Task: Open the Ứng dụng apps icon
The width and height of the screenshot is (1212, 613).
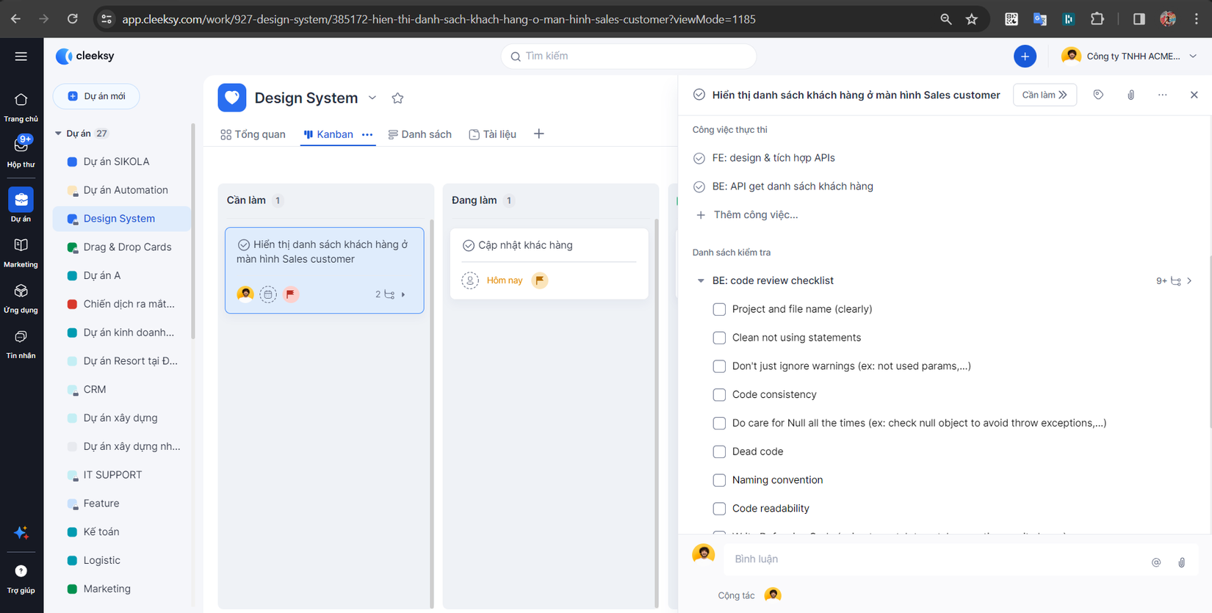Action: click(21, 297)
